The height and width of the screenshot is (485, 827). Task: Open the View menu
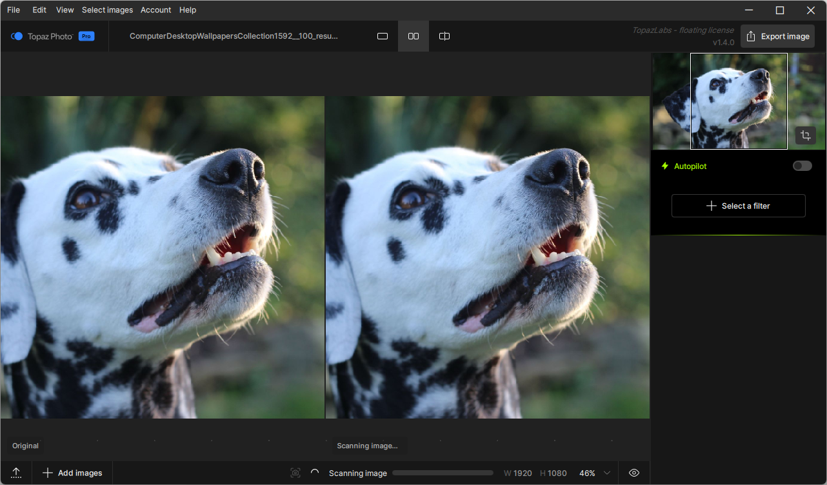[65, 10]
